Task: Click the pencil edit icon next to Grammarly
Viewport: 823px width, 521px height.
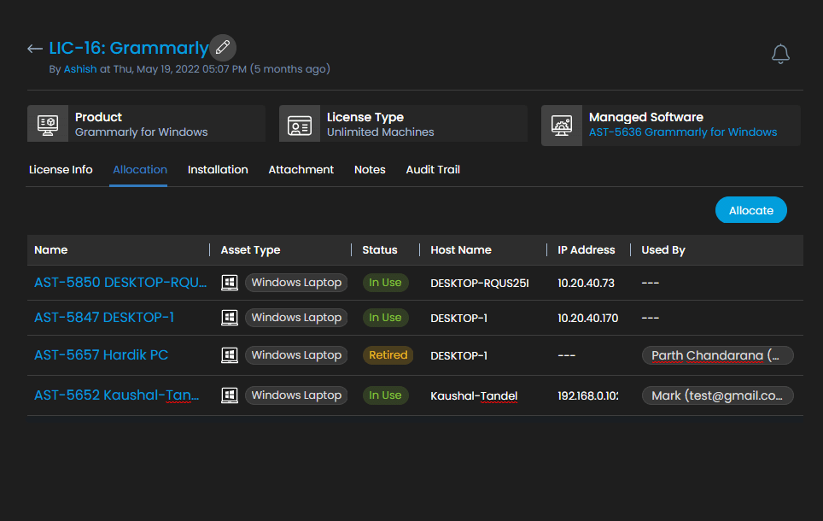Action: pos(223,47)
